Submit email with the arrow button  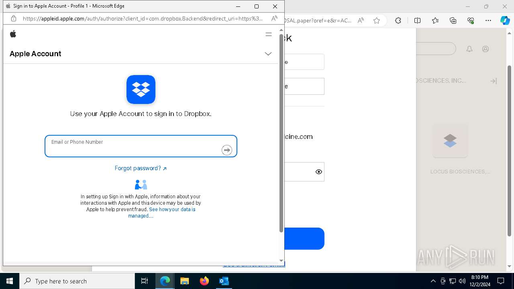227,150
